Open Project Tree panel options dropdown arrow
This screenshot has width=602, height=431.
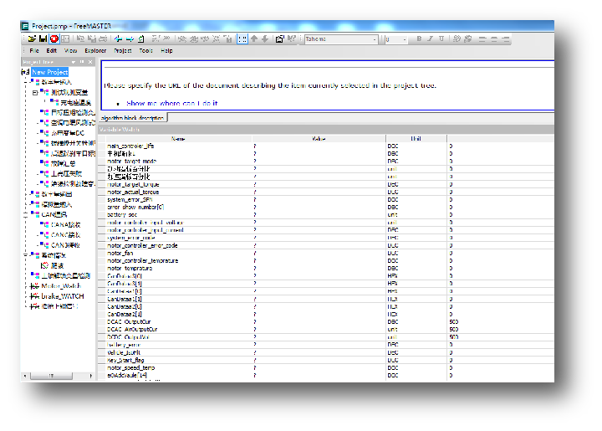(74, 62)
